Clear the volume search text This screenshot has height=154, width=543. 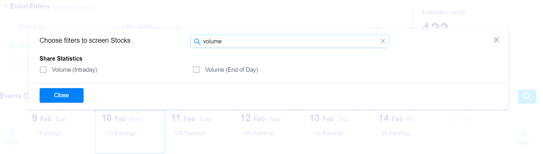(x=383, y=41)
